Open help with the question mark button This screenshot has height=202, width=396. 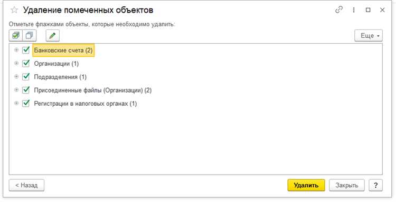(x=375, y=185)
